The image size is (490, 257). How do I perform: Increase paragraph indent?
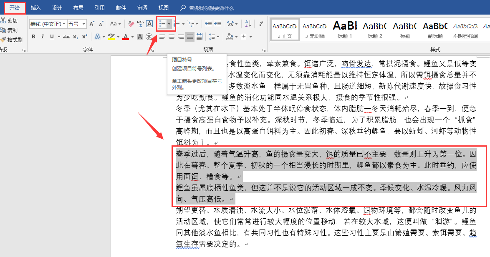(x=217, y=24)
